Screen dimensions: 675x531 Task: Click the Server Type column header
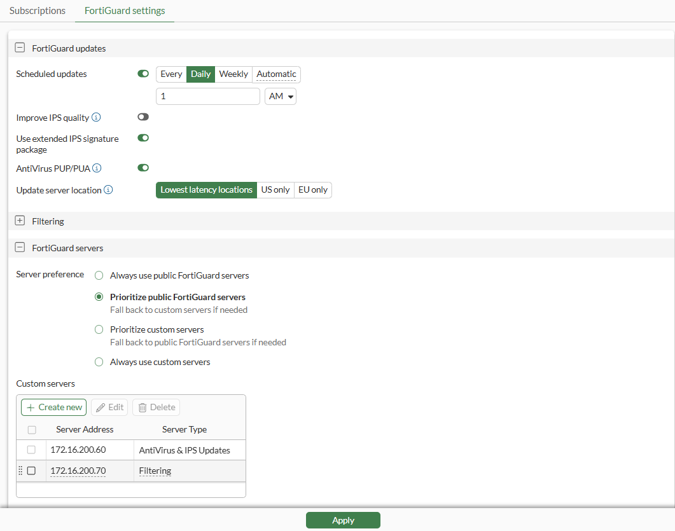tap(184, 429)
